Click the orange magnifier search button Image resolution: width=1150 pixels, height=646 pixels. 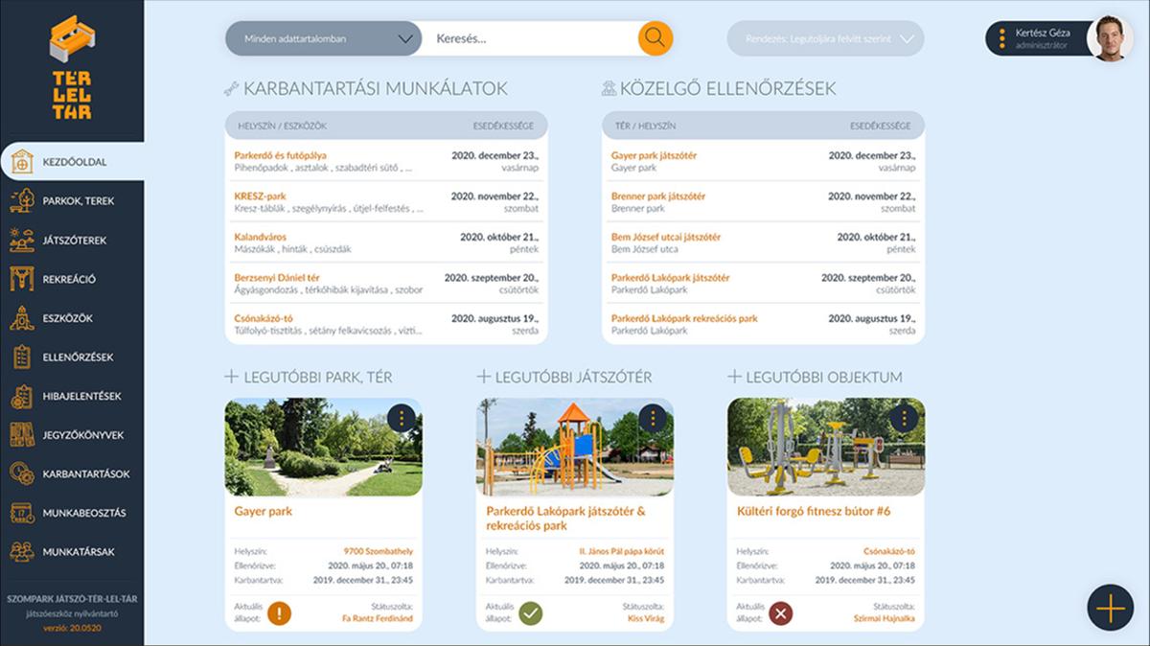point(655,38)
